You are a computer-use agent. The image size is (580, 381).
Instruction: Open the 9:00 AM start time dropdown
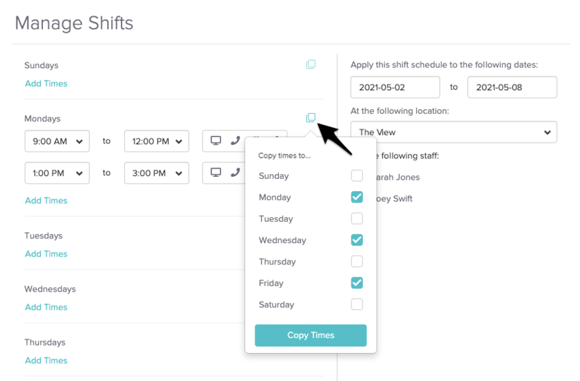(x=57, y=141)
